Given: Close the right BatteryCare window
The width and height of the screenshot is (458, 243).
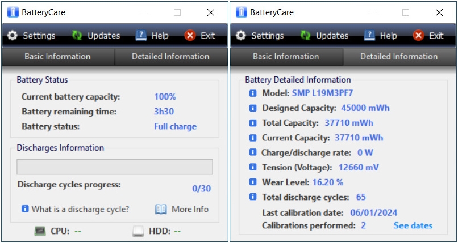Looking at the screenshot, I should point(439,12).
